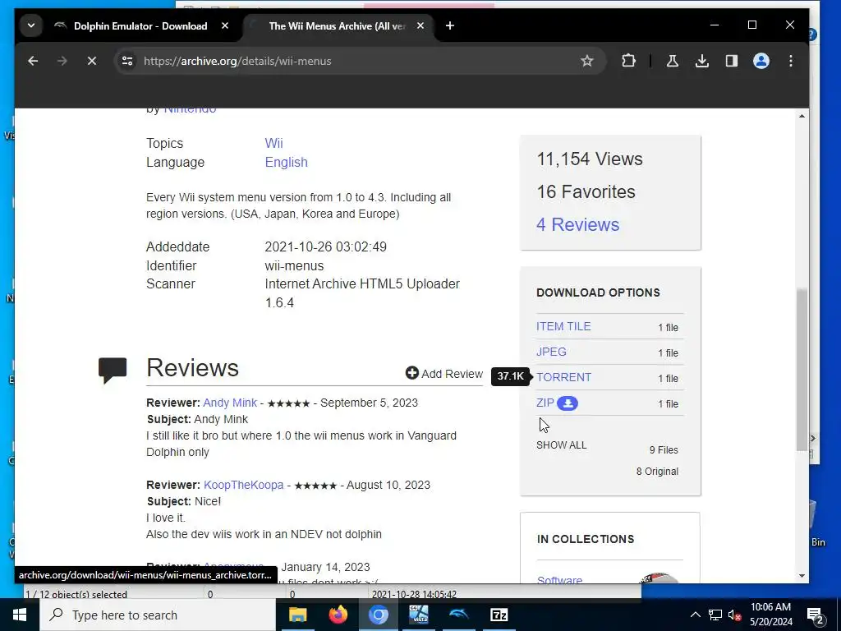Open the browser Downloads icon
This screenshot has height=631, width=841.
701,61
